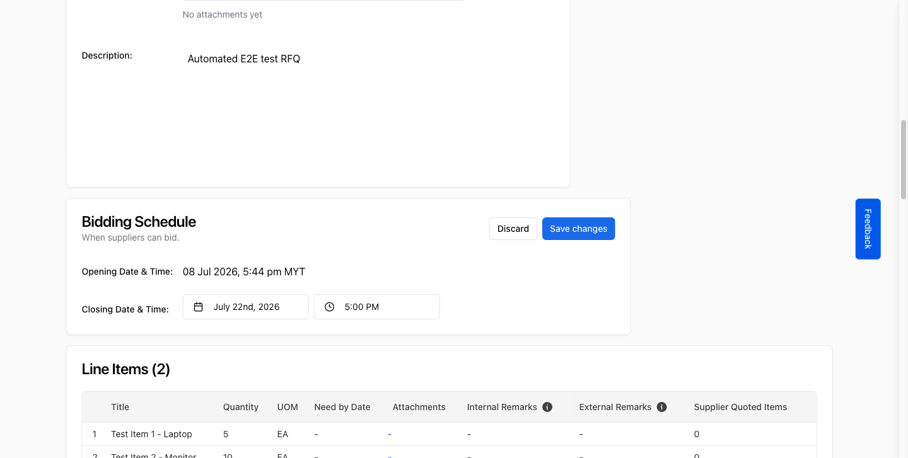The height and width of the screenshot is (458, 908).
Task: Click the Need by Date column header
Action: pos(342,407)
